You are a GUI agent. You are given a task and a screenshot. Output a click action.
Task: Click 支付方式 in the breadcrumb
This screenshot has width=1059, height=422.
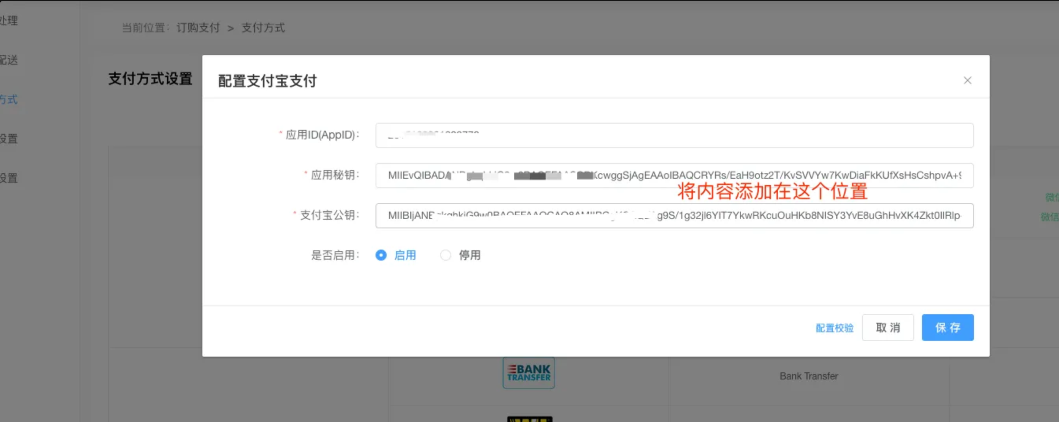tap(263, 28)
